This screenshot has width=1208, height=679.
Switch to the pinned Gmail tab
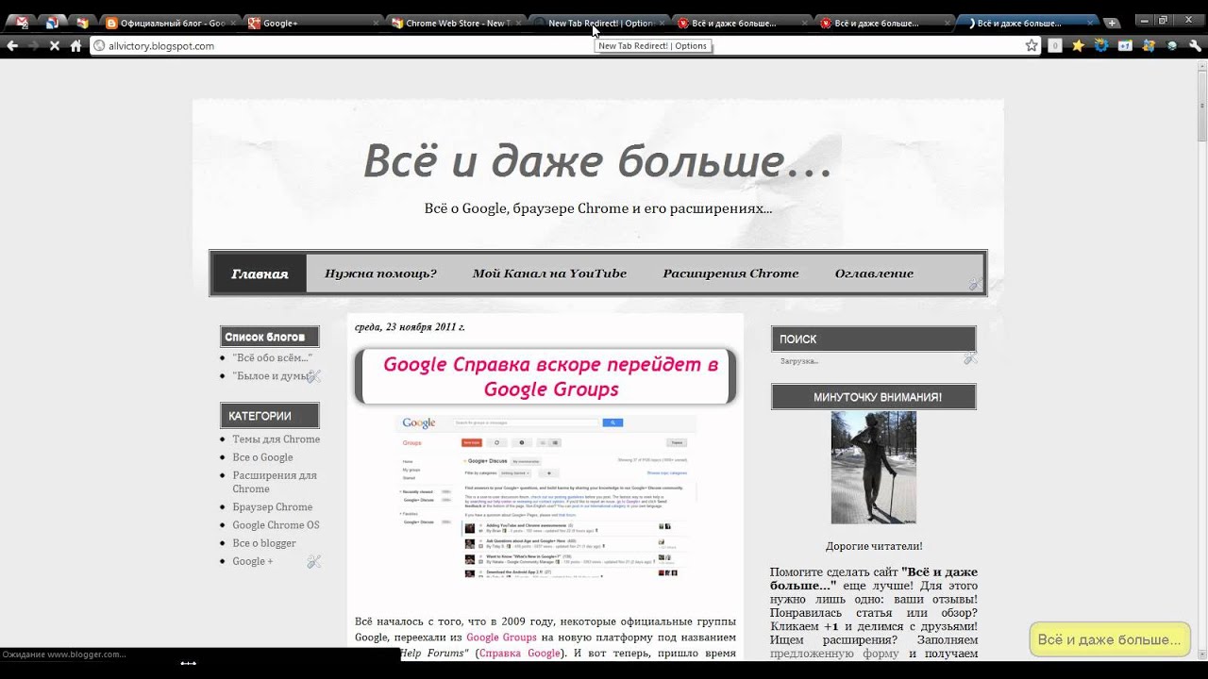click(x=22, y=23)
